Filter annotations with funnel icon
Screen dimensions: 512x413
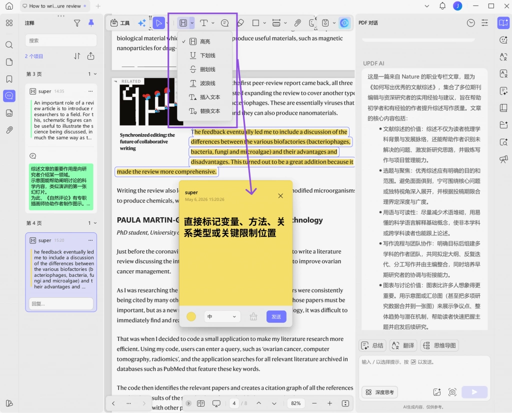tap(77, 23)
